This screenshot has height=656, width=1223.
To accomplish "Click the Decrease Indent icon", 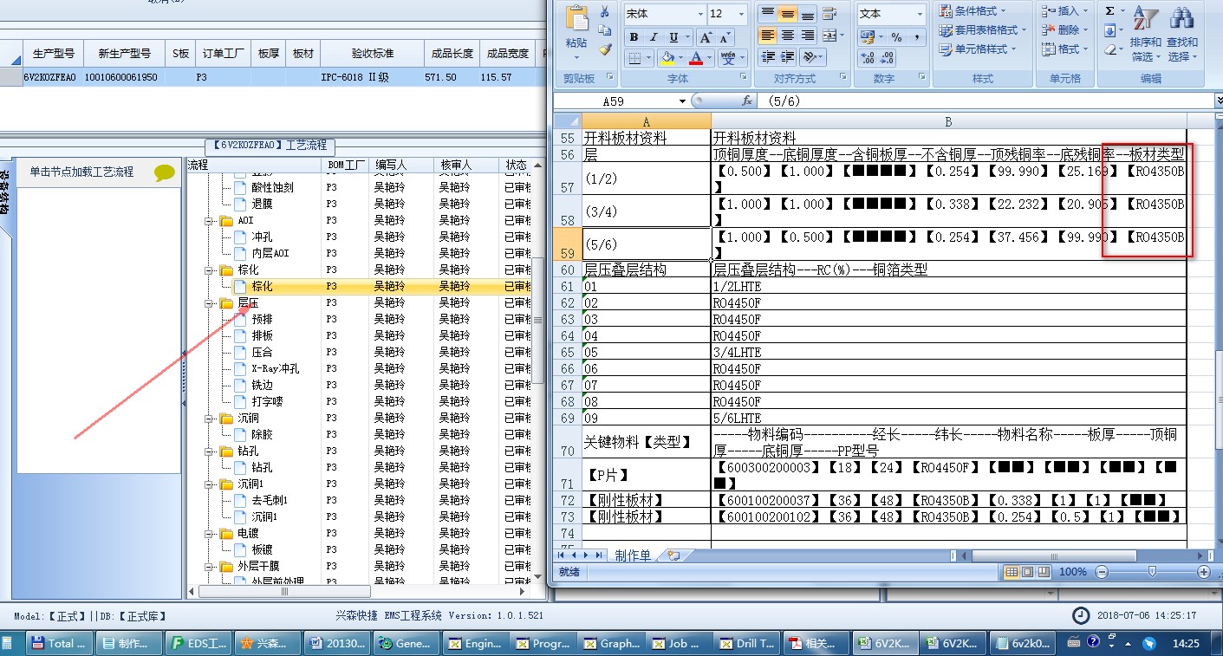I will coord(768,57).
